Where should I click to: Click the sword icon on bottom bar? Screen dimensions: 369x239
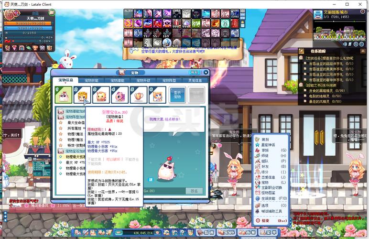point(85,232)
